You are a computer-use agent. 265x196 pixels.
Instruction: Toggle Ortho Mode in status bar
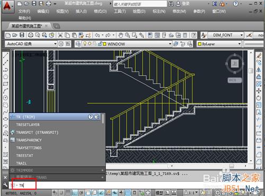(75, 193)
